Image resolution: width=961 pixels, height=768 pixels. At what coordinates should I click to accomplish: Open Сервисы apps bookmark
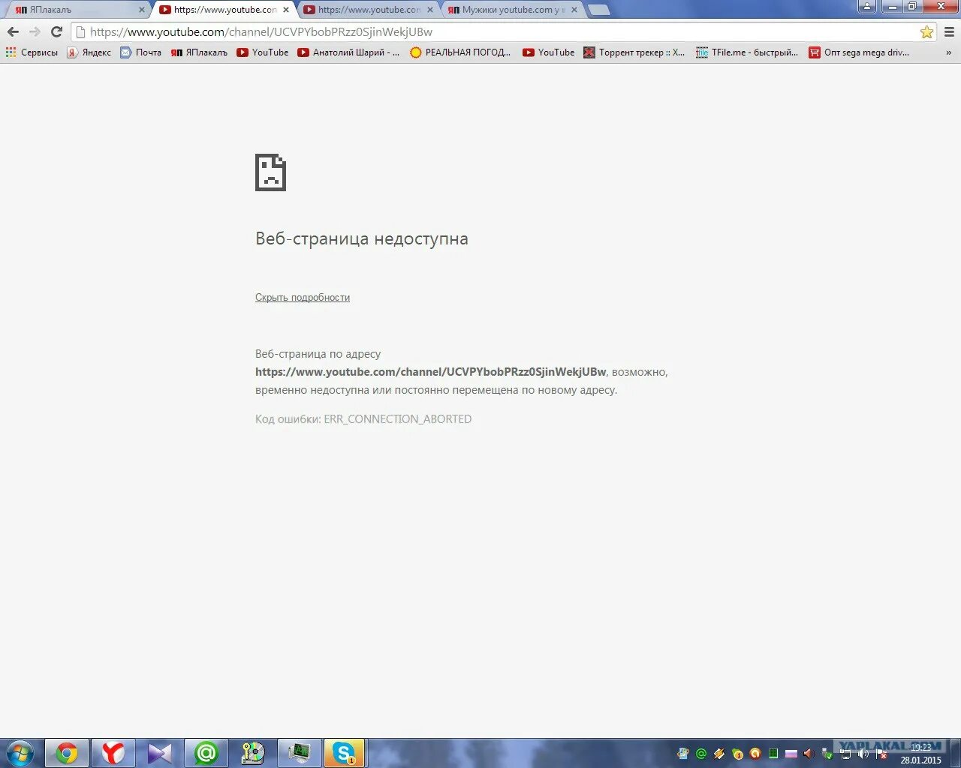point(32,52)
